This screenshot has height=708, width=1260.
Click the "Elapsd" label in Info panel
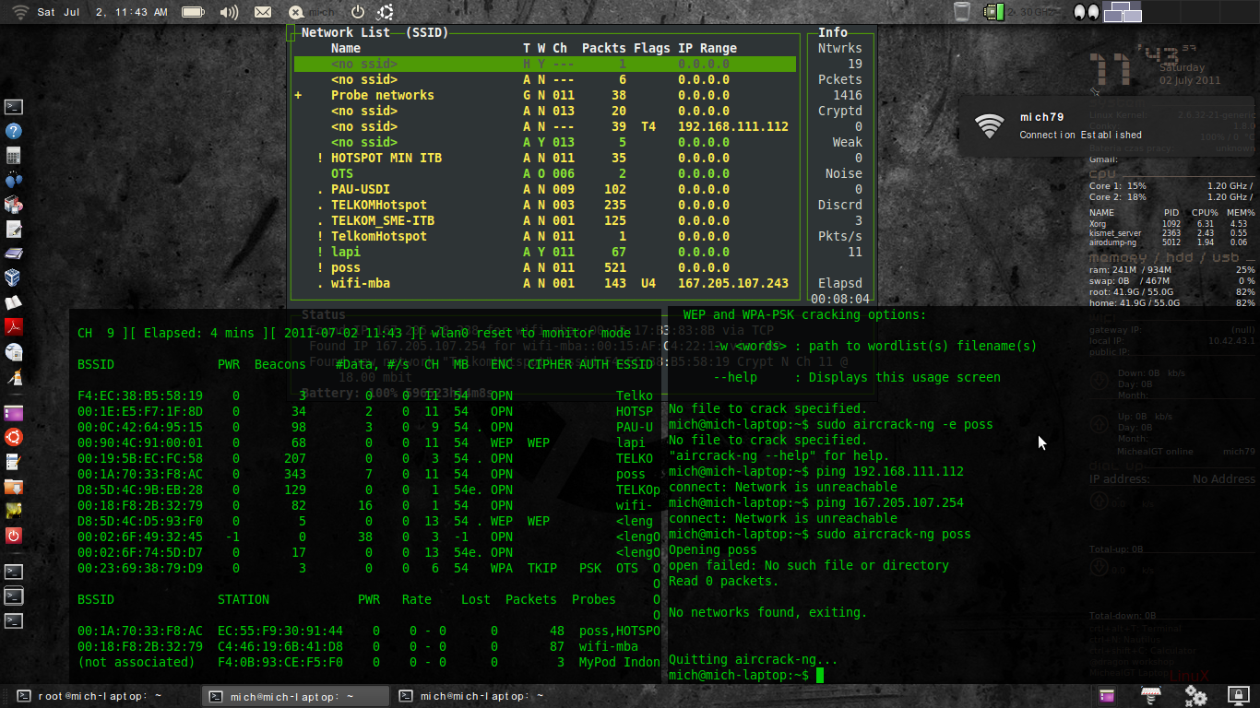[840, 284]
